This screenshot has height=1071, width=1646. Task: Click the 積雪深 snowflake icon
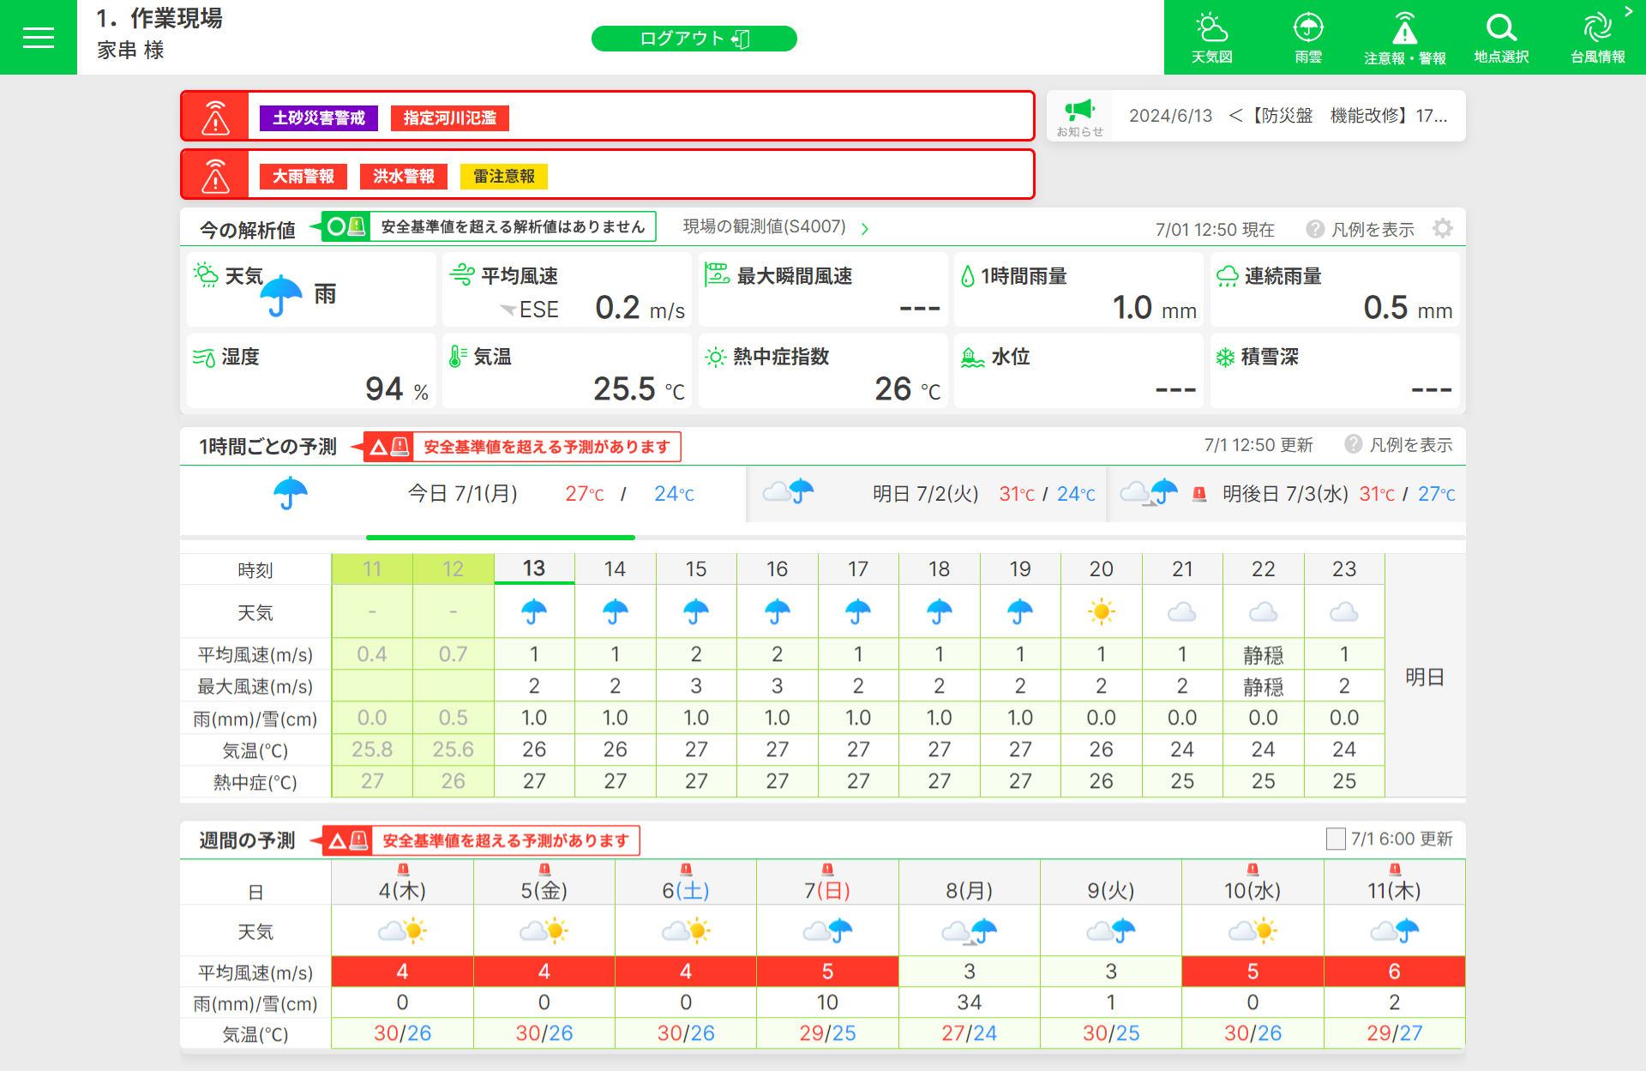(x=1225, y=357)
